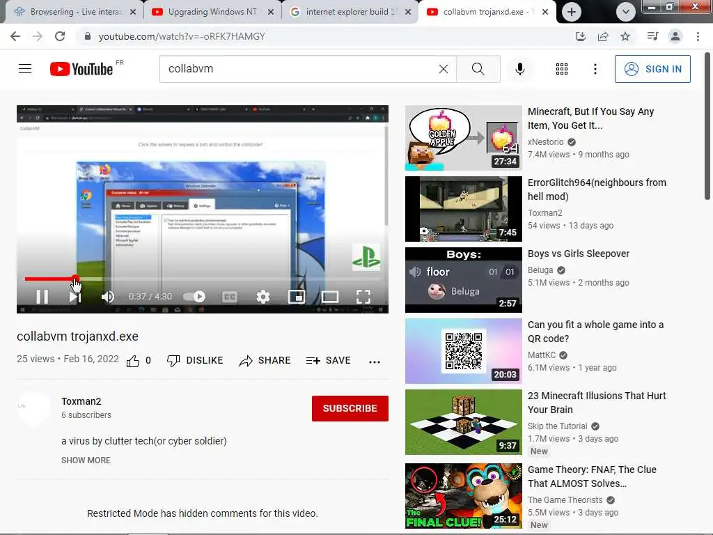713x535 pixels.
Task: Click the install app icon in address bar
Action: tap(580, 36)
